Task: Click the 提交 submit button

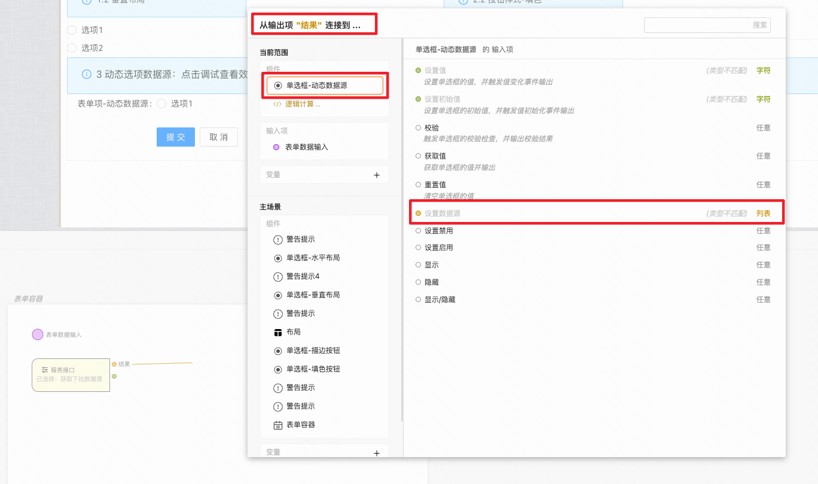Action: point(176,137)
